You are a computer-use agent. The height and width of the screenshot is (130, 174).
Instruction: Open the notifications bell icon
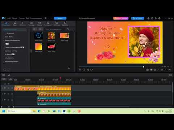pyautogui.click(x=156, y=18)
